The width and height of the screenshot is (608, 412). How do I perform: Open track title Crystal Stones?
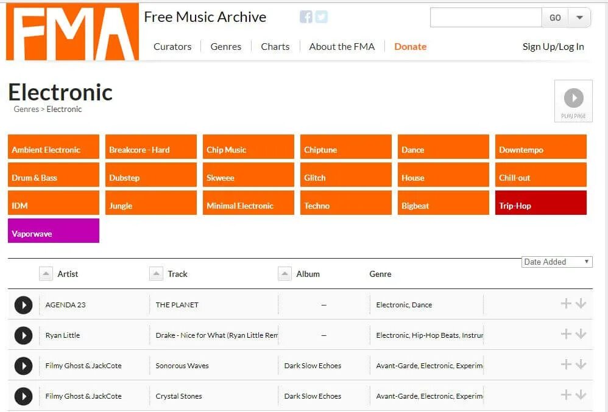point(179,396)
